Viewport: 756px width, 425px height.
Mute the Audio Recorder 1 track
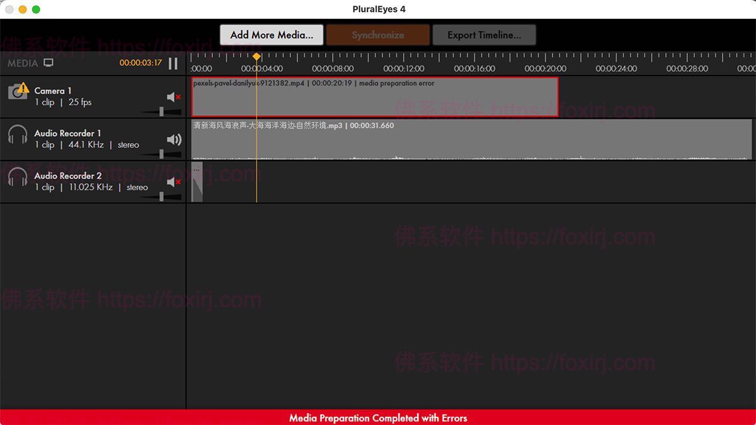pyautogui.click(x=173, y=140)
